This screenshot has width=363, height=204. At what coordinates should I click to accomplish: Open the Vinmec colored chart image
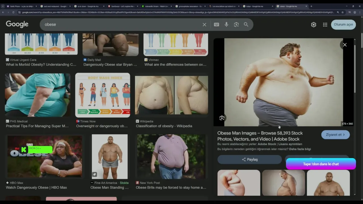tap(176, 44)
